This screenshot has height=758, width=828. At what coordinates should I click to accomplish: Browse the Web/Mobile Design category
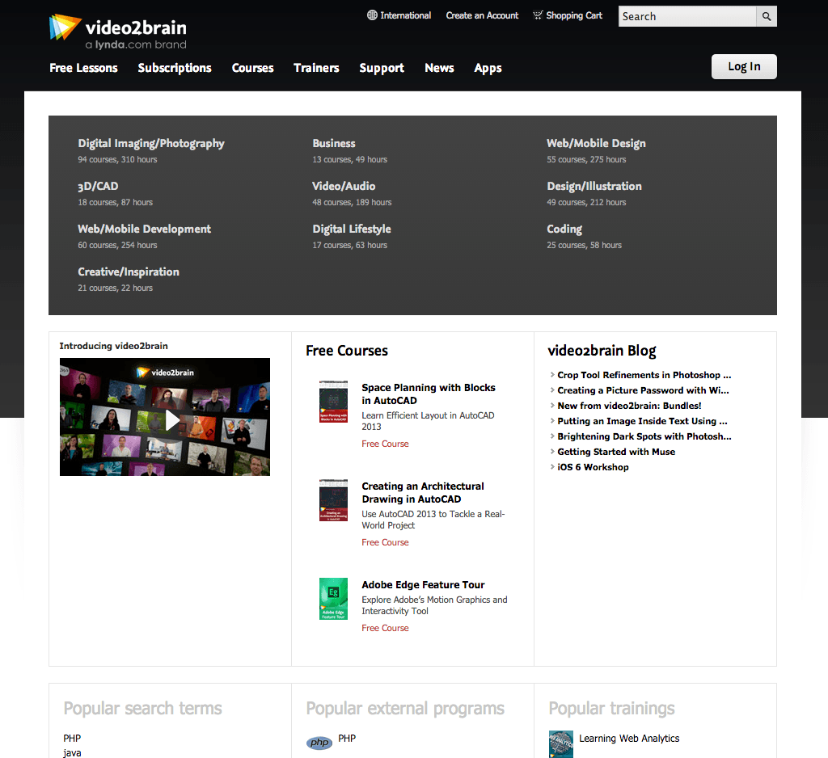(596, 144)
